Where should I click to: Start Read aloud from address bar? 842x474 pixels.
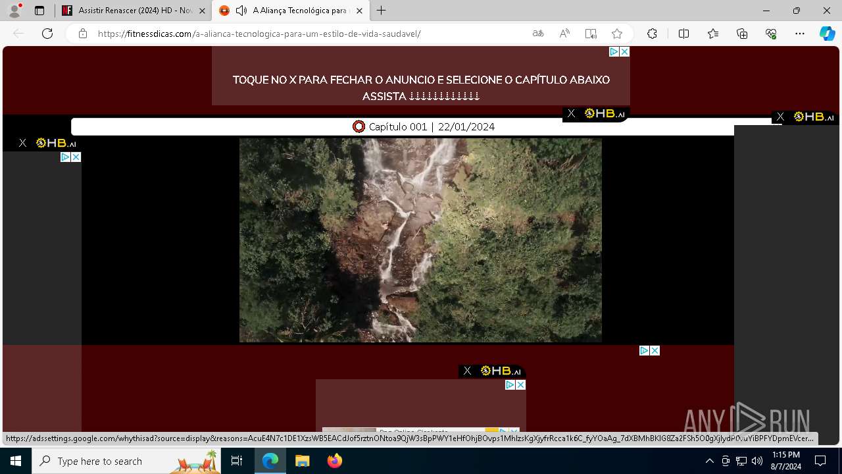pyautogui.click(x=564, y=34)
